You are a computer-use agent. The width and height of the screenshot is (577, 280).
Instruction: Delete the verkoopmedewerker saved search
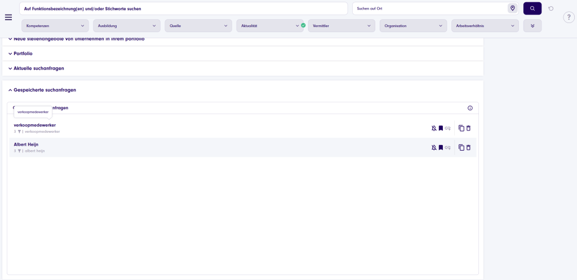[x=468, y=128]
